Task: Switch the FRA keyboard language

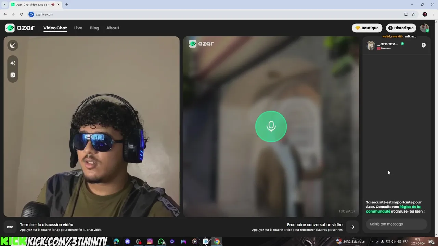Action: click(406, 242)
